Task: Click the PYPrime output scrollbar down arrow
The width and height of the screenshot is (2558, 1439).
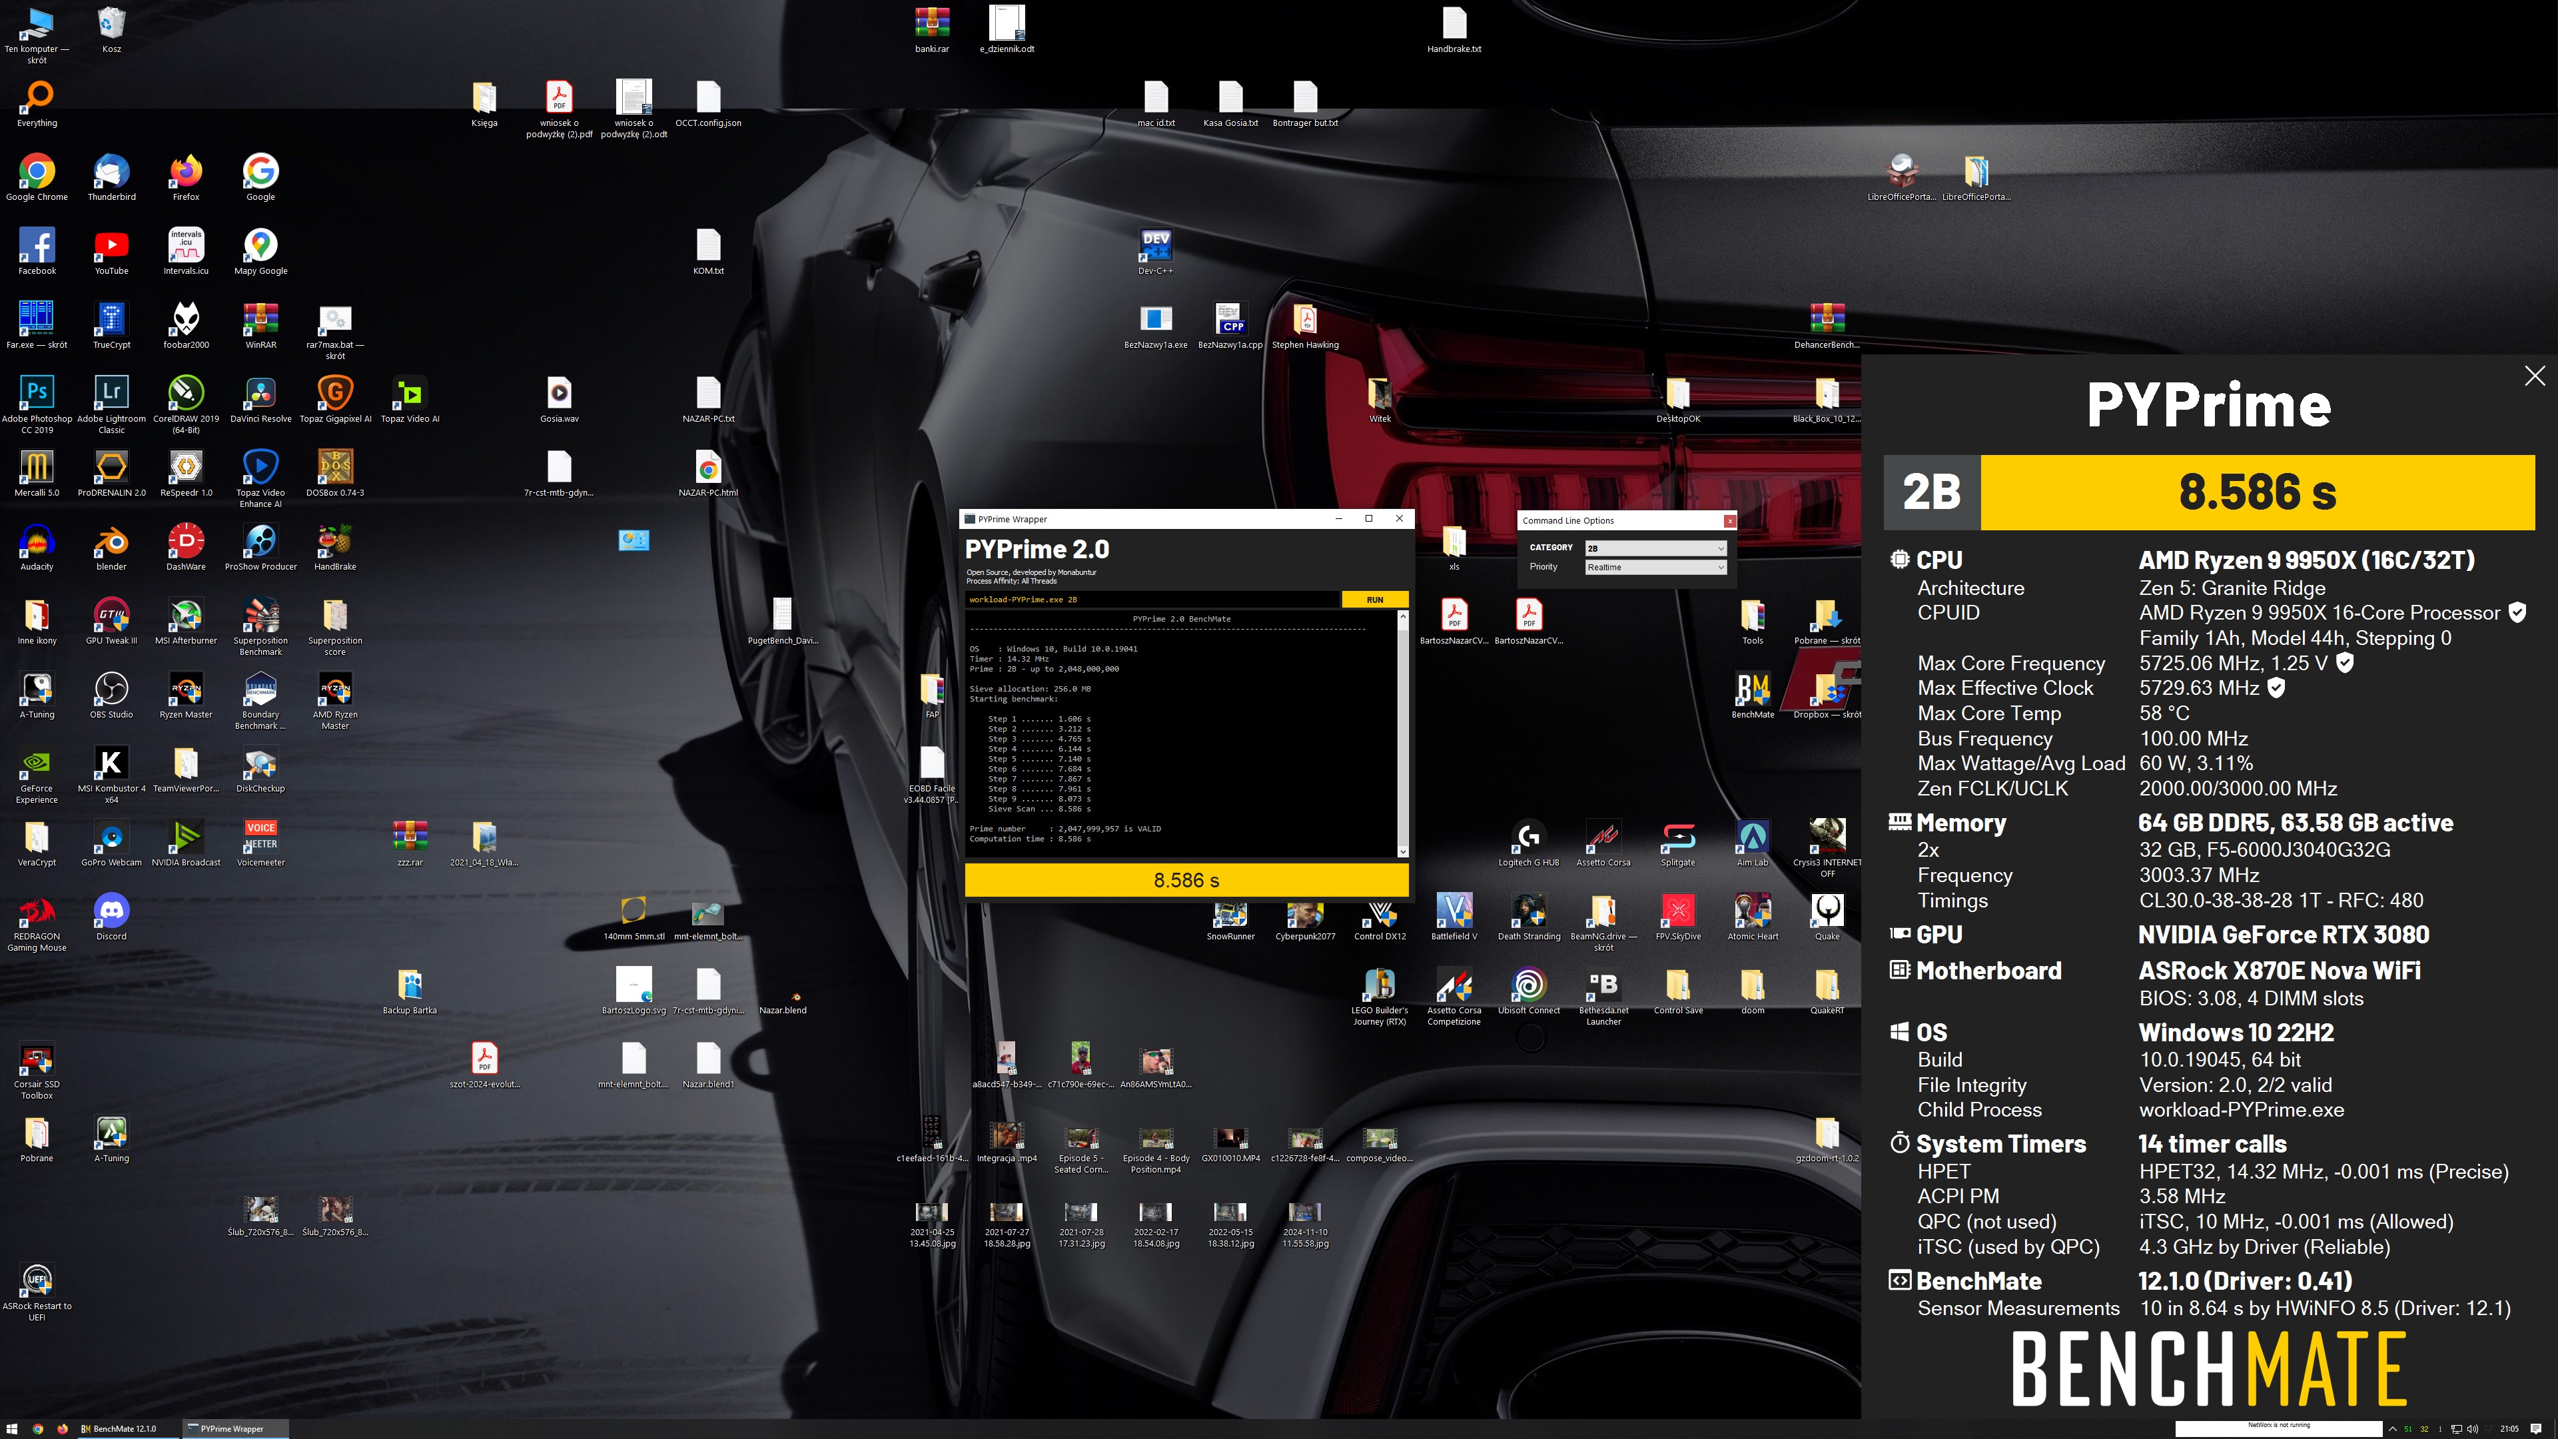Action: [1402, 851]
